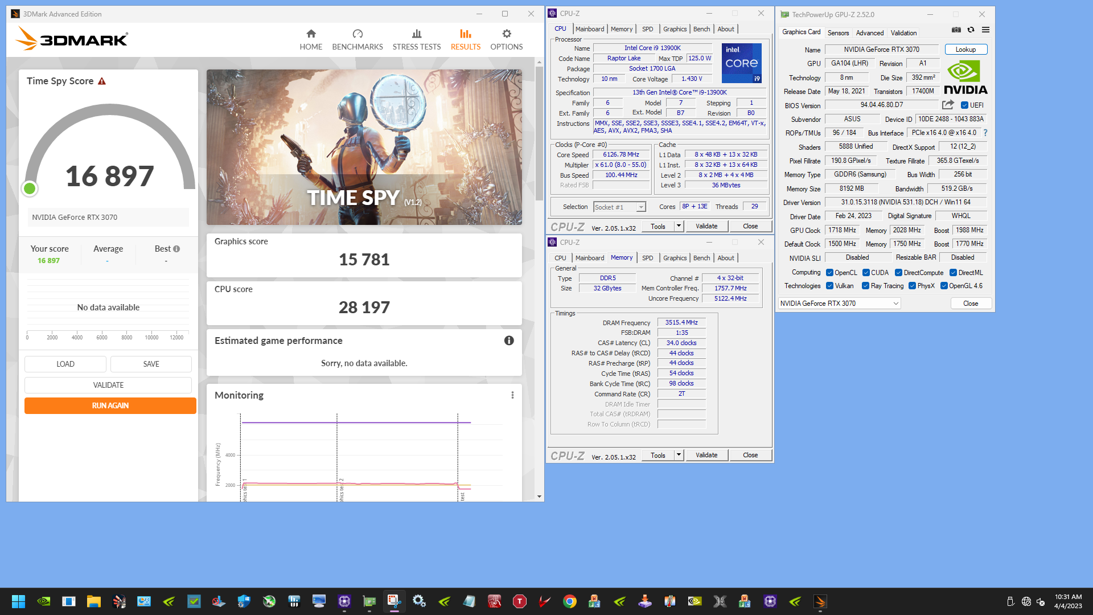The width and height of the screenshot is (1093, 615).
Task: Click the question mark next to Bus Interface
Action: [985, 133]
